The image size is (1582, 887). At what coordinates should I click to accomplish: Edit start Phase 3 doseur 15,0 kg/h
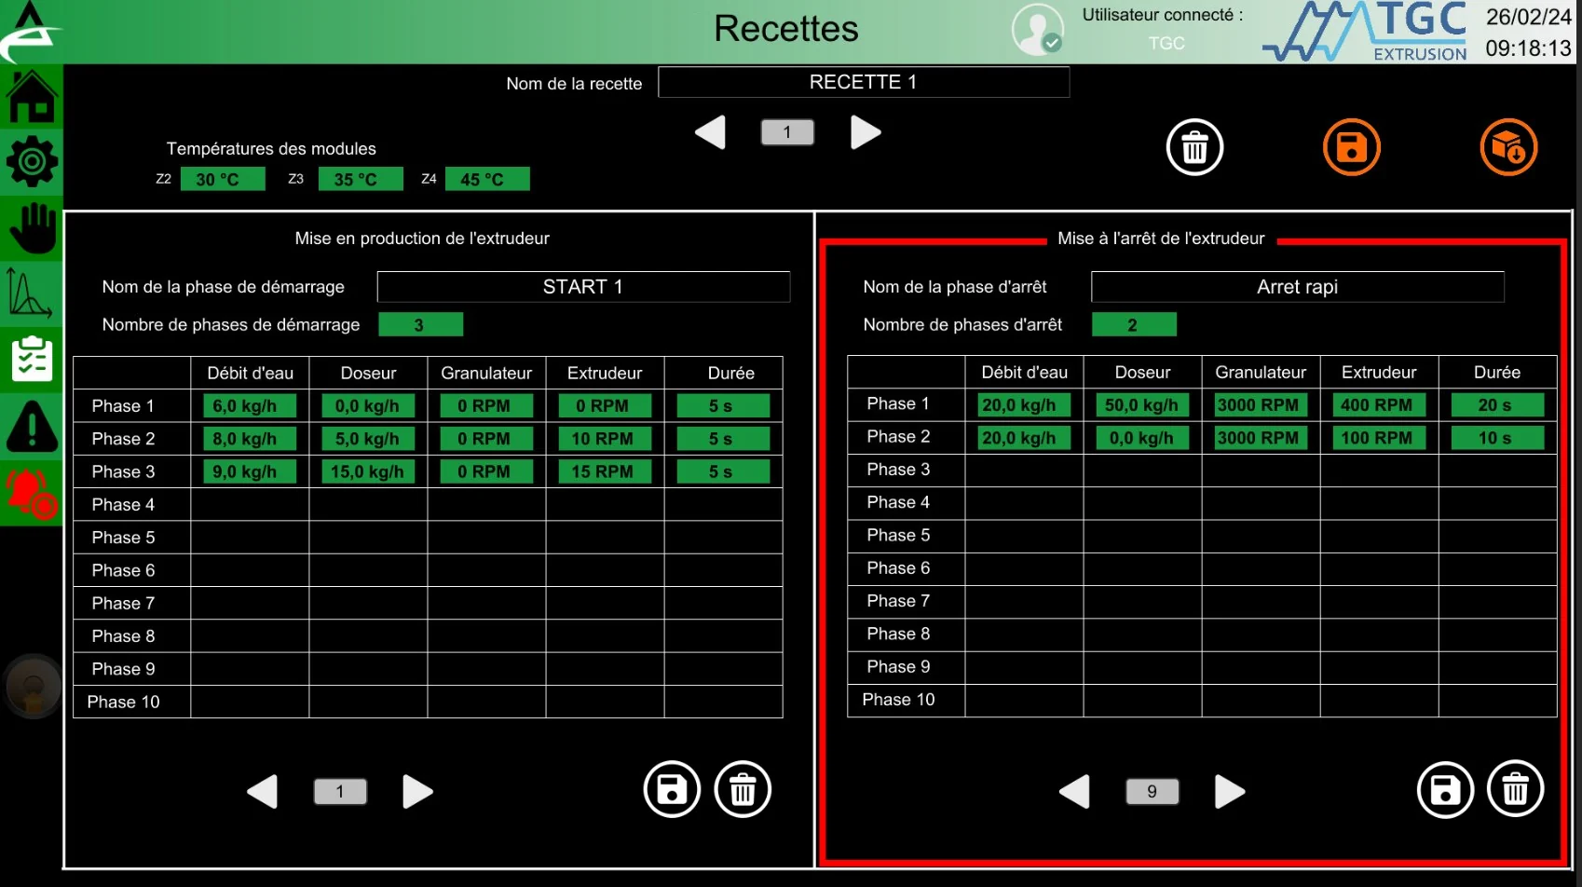(368, 471)
